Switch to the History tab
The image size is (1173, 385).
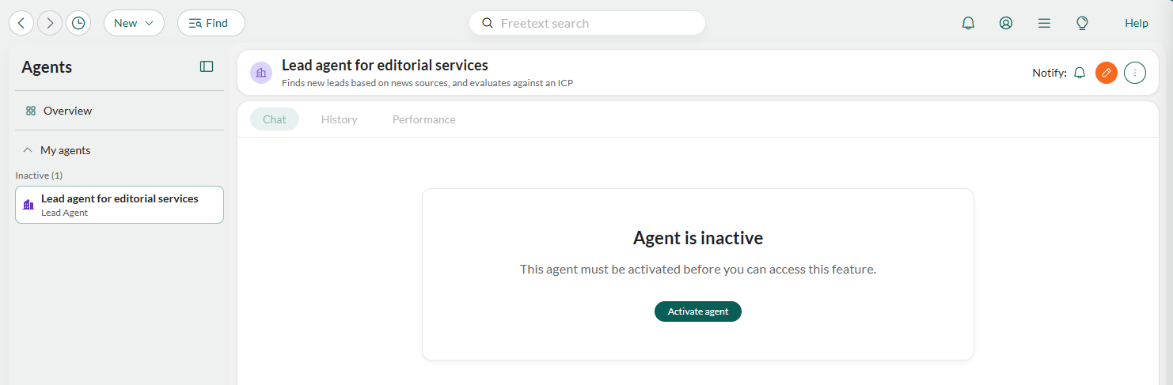[340, 119]
